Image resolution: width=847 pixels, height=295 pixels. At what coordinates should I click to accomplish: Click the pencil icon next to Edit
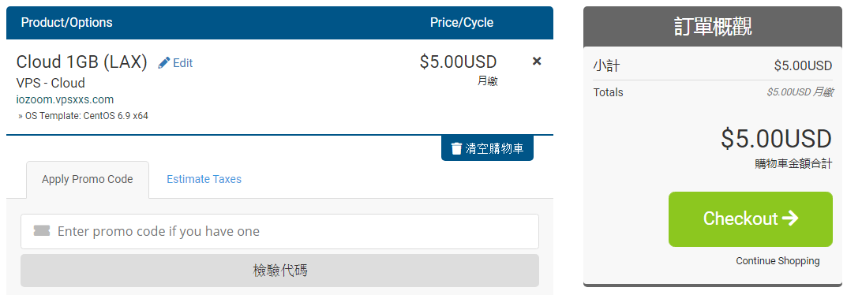[163, 63]
